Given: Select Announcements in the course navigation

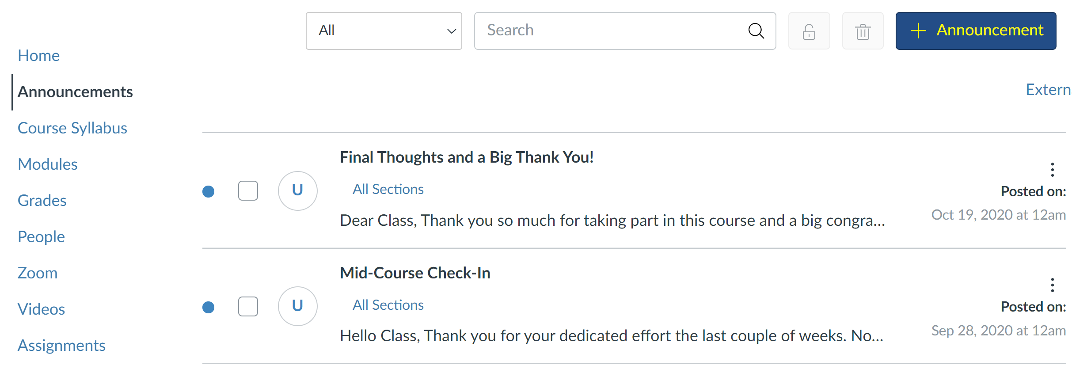Looking at the screenshot, I should click(x=76, y=91).
